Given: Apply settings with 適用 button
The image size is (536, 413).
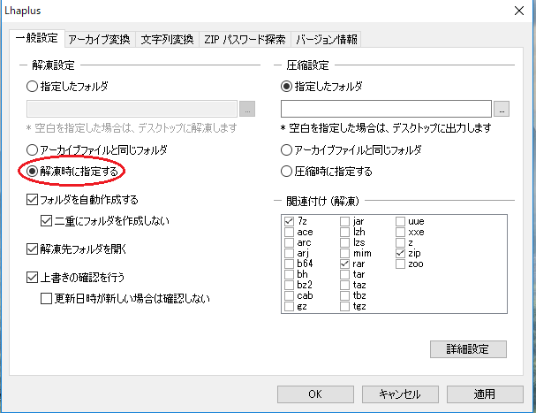Looking at the screenshot, I should click(485, 394).
